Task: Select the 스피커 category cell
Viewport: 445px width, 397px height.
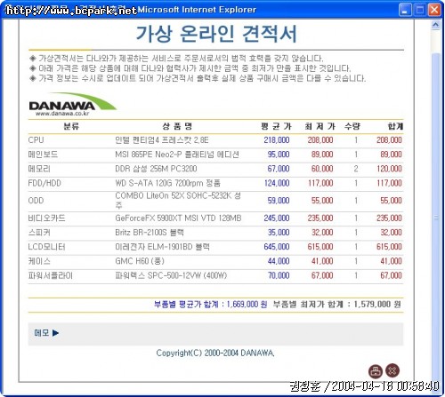Action: [x=39, y=233]
